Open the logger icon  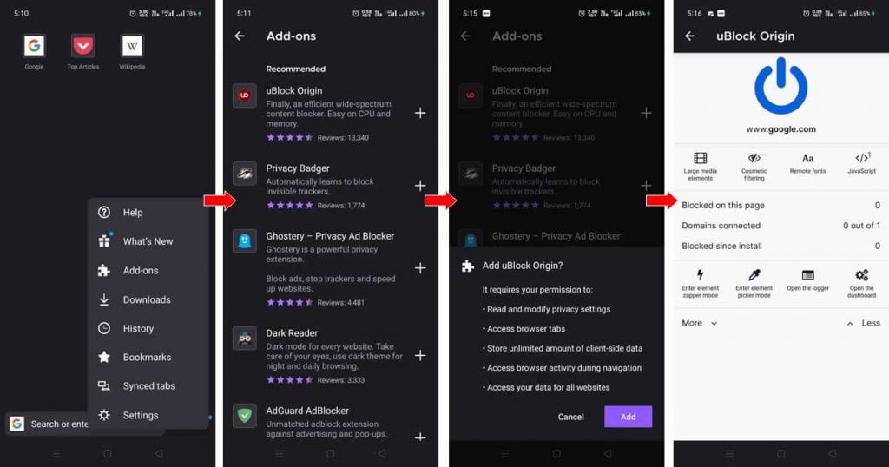click(808, 275)
